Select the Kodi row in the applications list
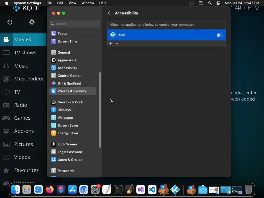264x198 pixels. (167, 35)
